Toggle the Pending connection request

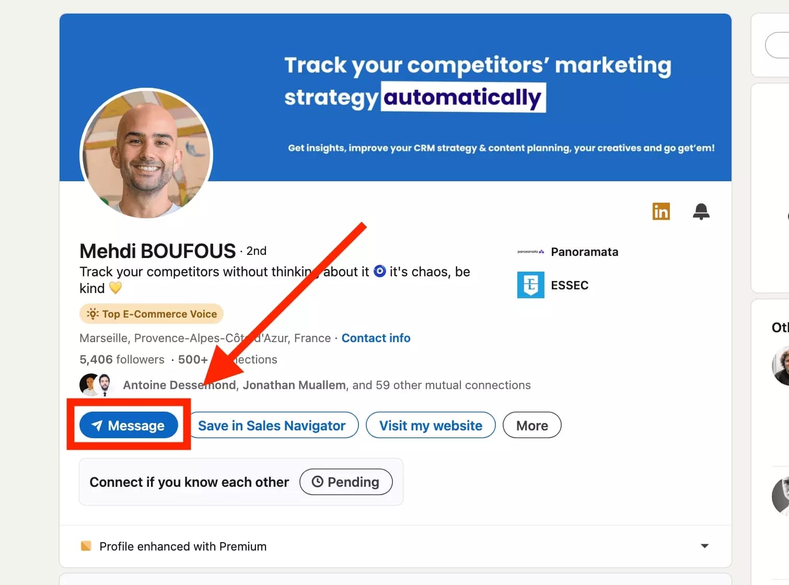[x=345, y=482]
